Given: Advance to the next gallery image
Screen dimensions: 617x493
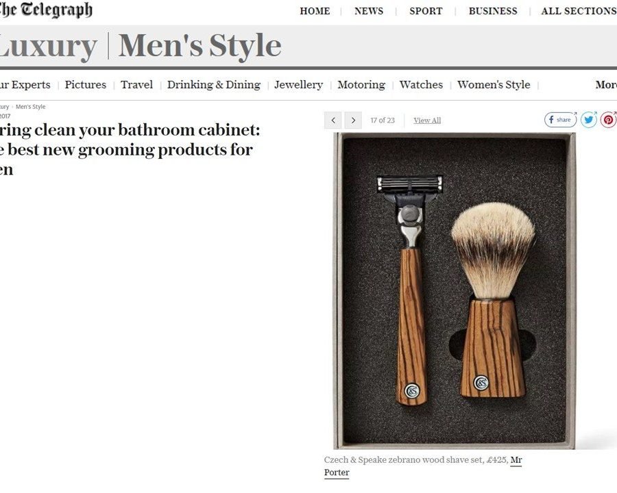Looking at the screenshot, I should point(353,121).
